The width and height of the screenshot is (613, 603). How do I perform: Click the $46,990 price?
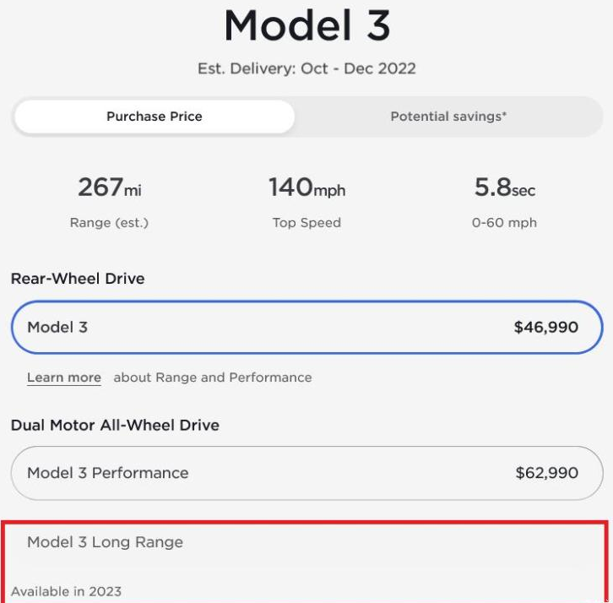545,327
